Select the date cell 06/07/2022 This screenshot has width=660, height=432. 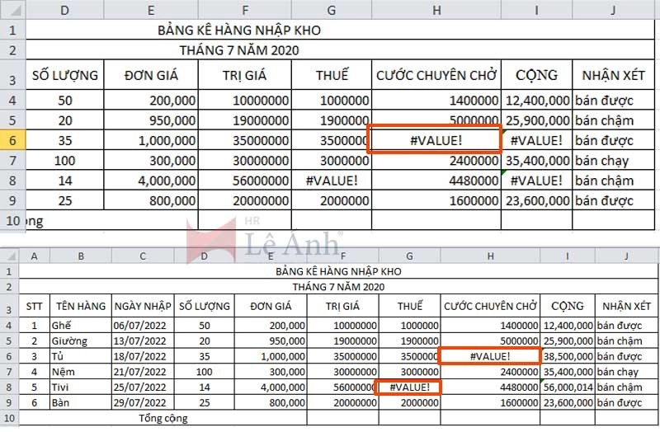coord(142,326)
